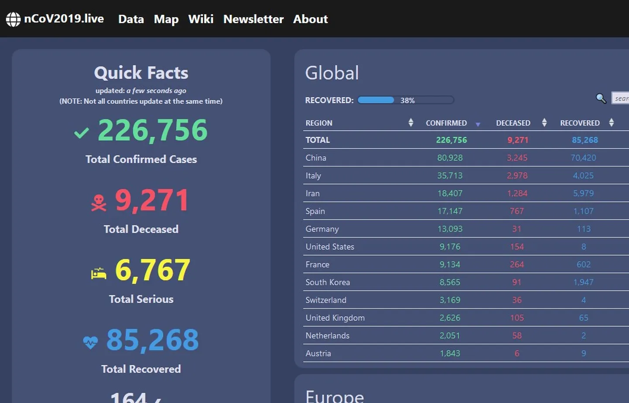Click the DECEASED column header label
629x403 pixels.
coord(513,123)
